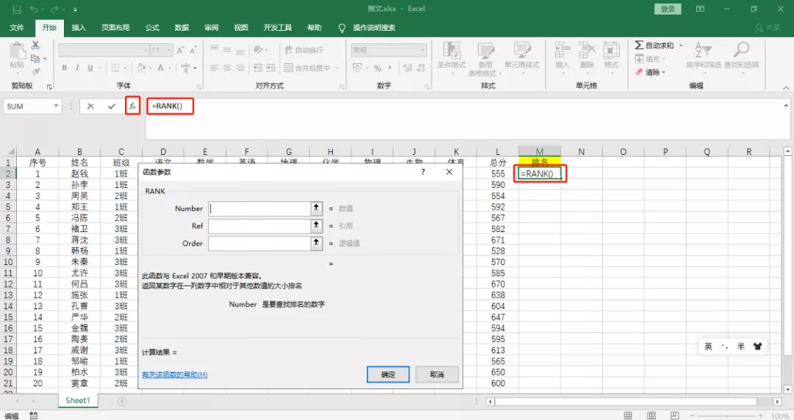794x420 pixels.
Task: Click the fx Insert Function icon
Action: [x=132, y=106]
